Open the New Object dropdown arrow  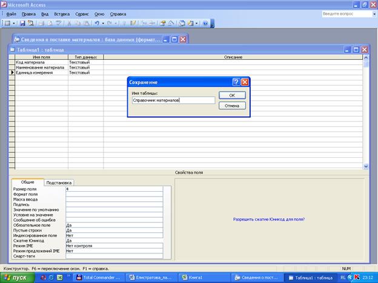coord(197,23)
